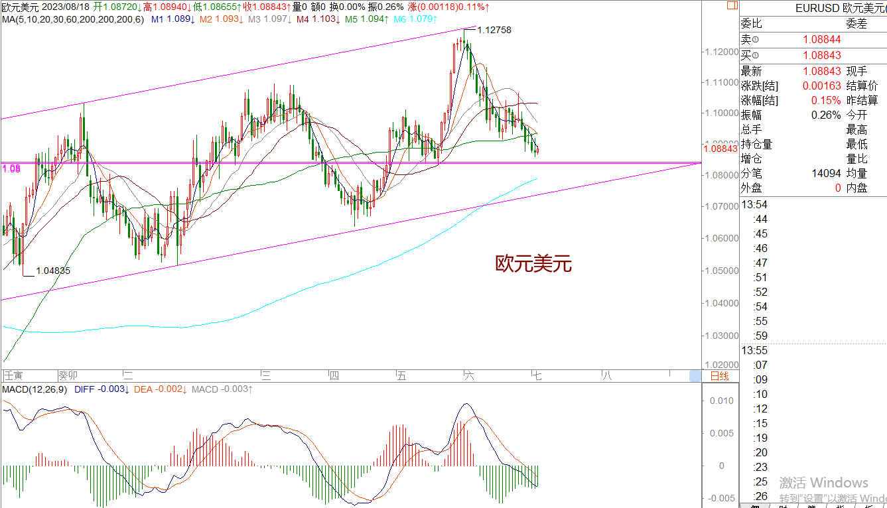Click the 13:54 tick time row
887x508 pixels.
pyautogui.click(x=754, y=204)
